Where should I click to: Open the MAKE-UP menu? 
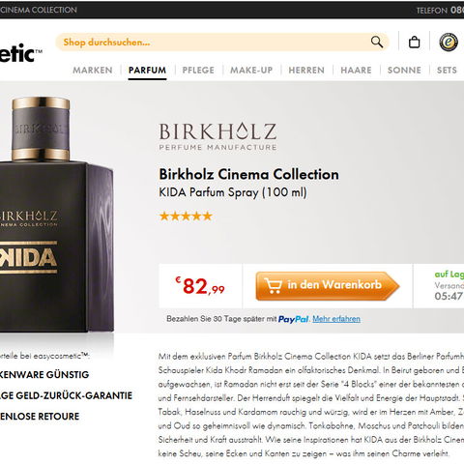click(251, 70)
